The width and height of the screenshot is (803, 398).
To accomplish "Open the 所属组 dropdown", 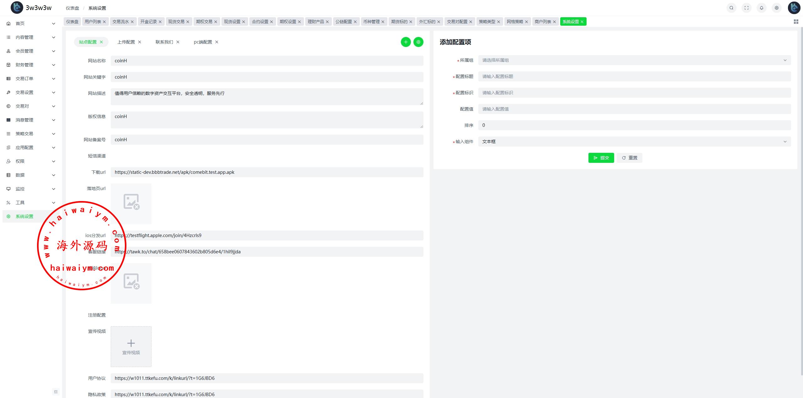I will (634, 60).
